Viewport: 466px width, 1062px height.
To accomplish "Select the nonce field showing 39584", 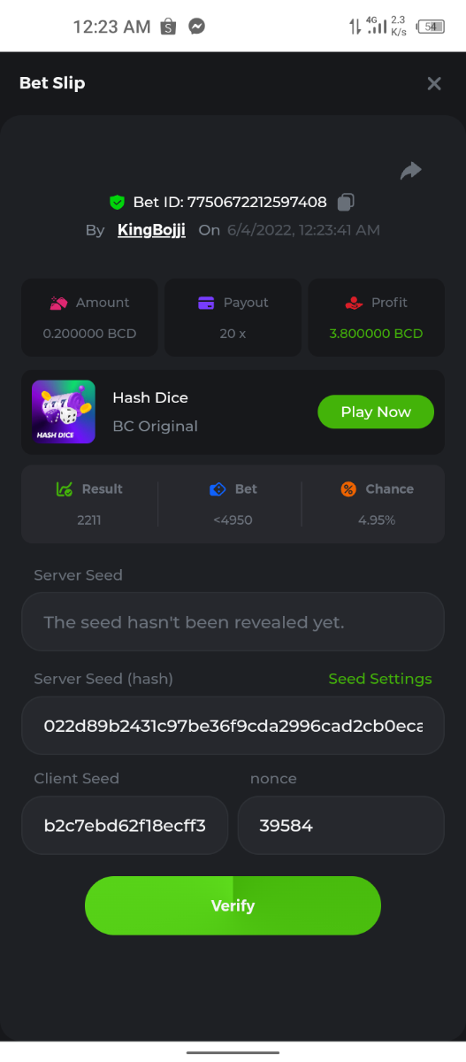I will click(340, 825).
